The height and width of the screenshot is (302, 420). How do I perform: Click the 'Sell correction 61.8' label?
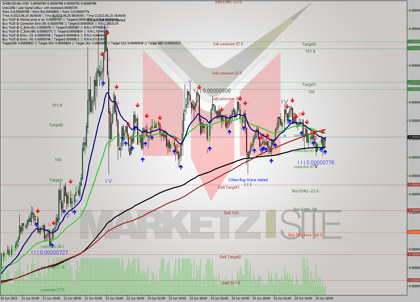(x=227, y=73)
